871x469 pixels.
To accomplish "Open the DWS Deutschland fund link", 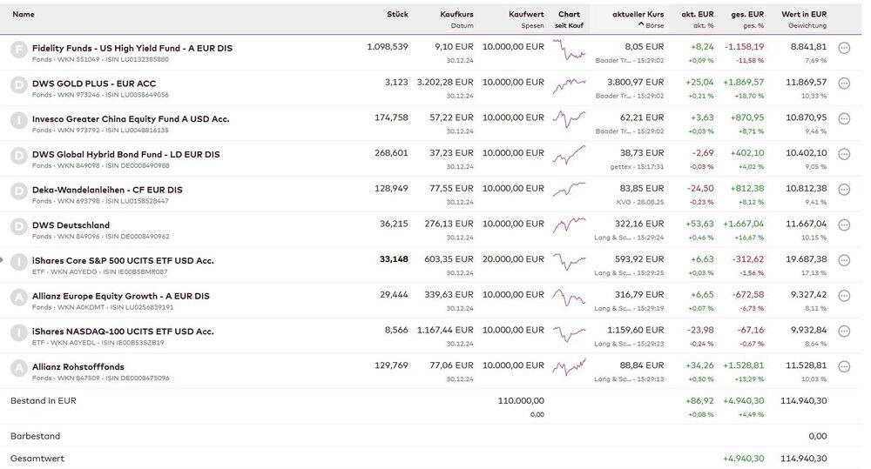I will (71, 225).
